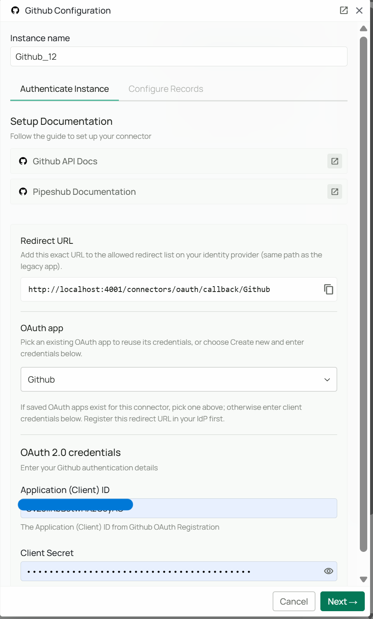Focus the Instance name input field
The width and height of the screenshot is (373, 619).
coord(179,56)
